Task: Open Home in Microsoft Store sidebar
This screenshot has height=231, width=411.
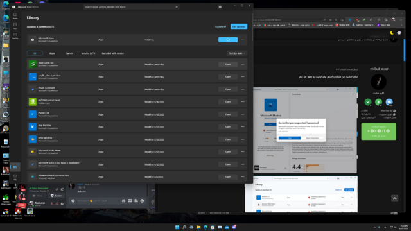Action: 15,15
